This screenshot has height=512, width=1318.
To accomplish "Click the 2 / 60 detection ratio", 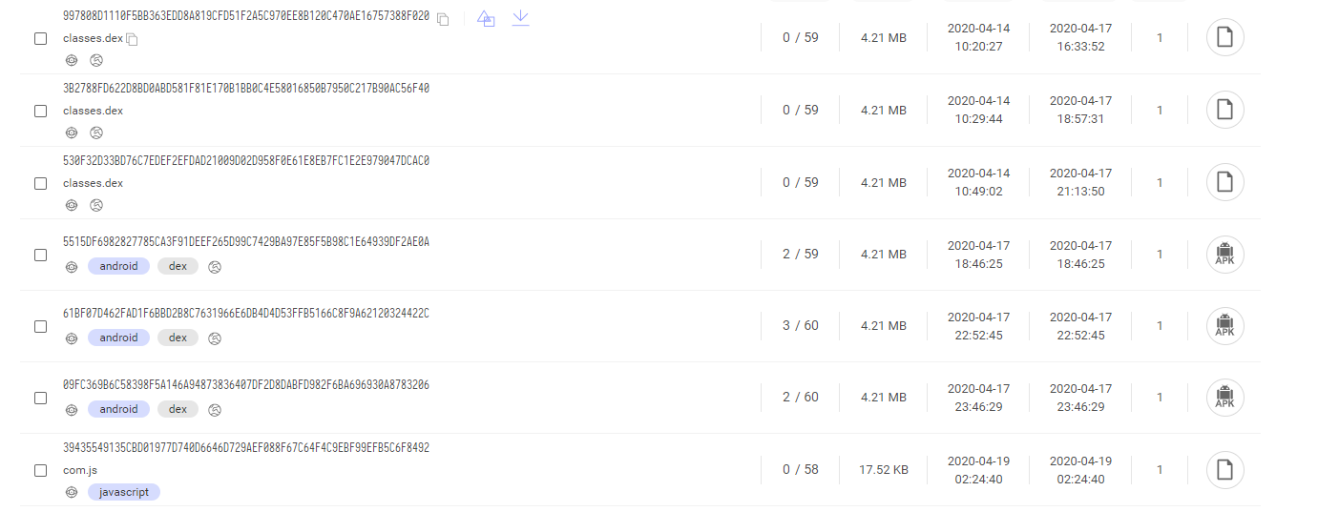I will (801, 398).
